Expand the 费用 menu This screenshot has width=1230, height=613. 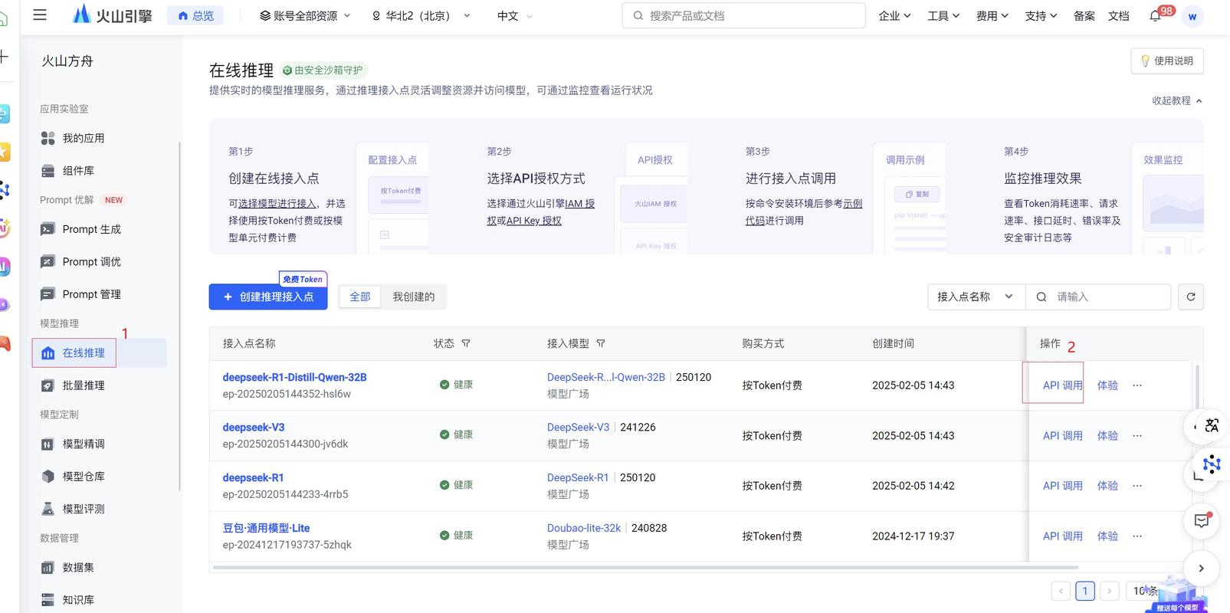click(x=992, y=15)
